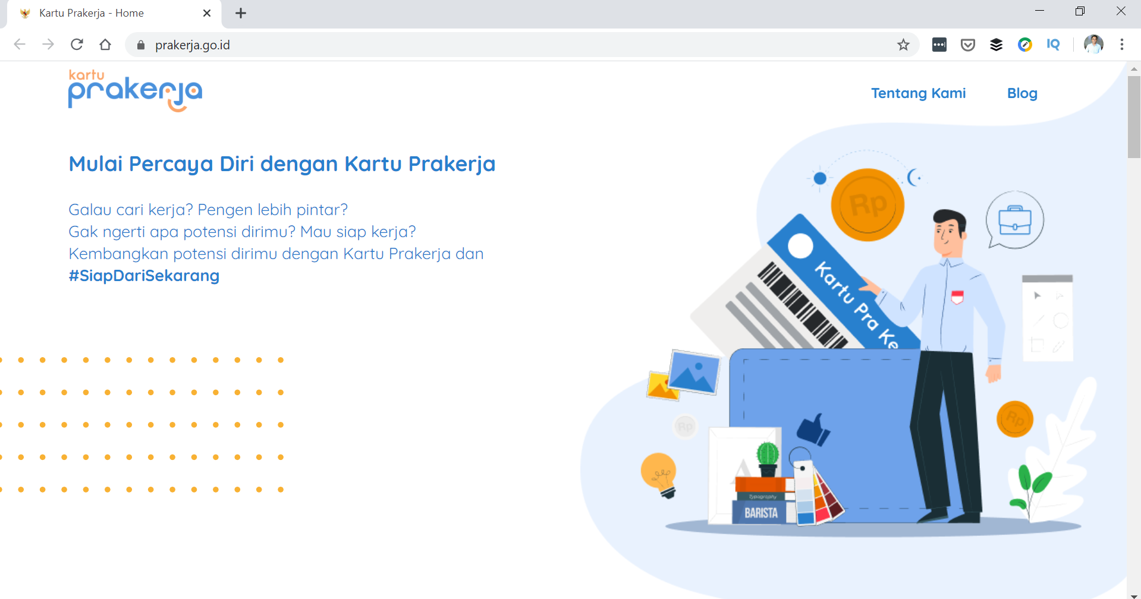Restore down the Chrome window
Screen dimensions: 1141x599
[1080, 11]
